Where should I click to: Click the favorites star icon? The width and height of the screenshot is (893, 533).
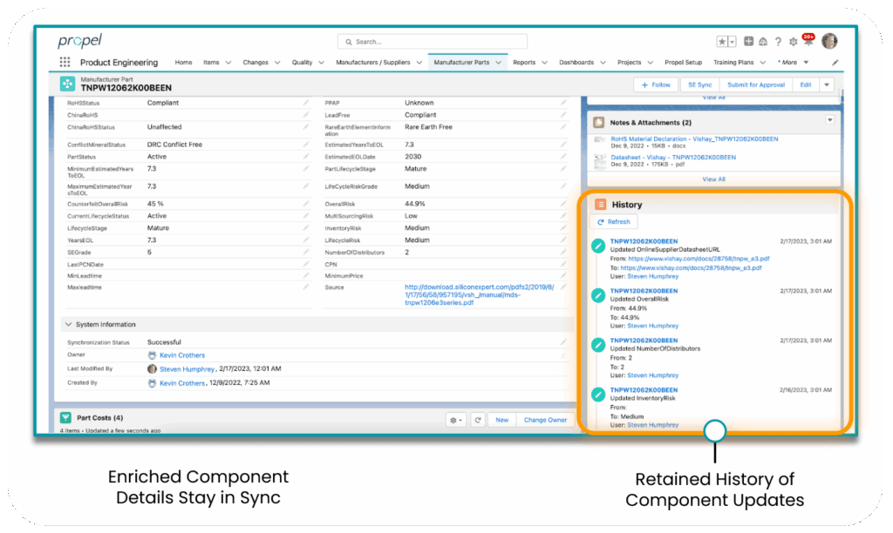pos(721,42)
